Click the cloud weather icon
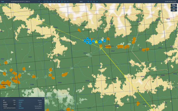This screenshot has width=178, height=111. pos(50,2)
